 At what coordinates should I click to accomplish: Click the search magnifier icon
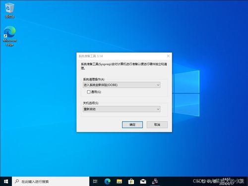pos(17,182)
